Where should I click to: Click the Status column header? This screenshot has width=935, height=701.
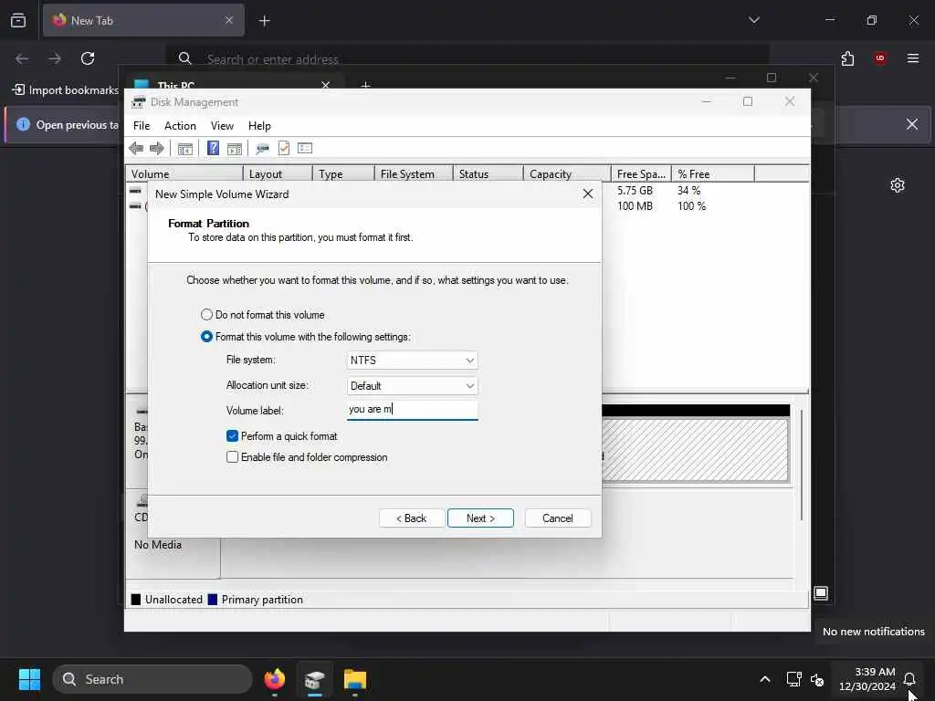(x=488, y=174)
